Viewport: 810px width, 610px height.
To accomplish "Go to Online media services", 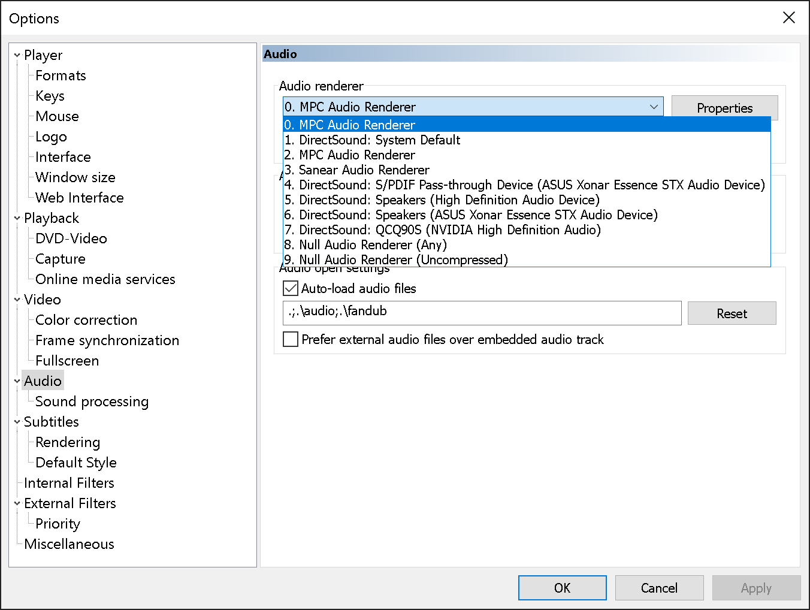I will (105, 279).
